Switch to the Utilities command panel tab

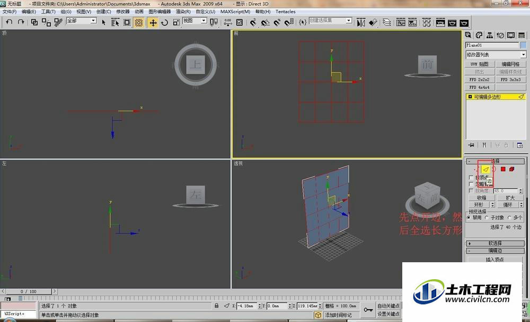pyautogui.click(x=522, y=35)
